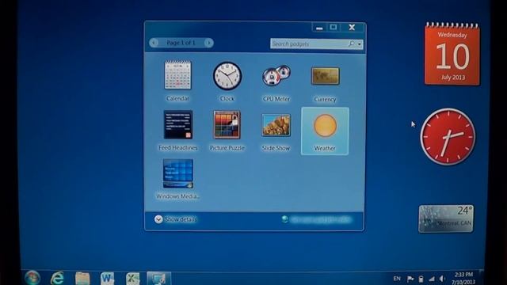This screenshot has width=507, height=285.
Task: Click the gadget gallery taskbar button
Action: tap(158, 279)
